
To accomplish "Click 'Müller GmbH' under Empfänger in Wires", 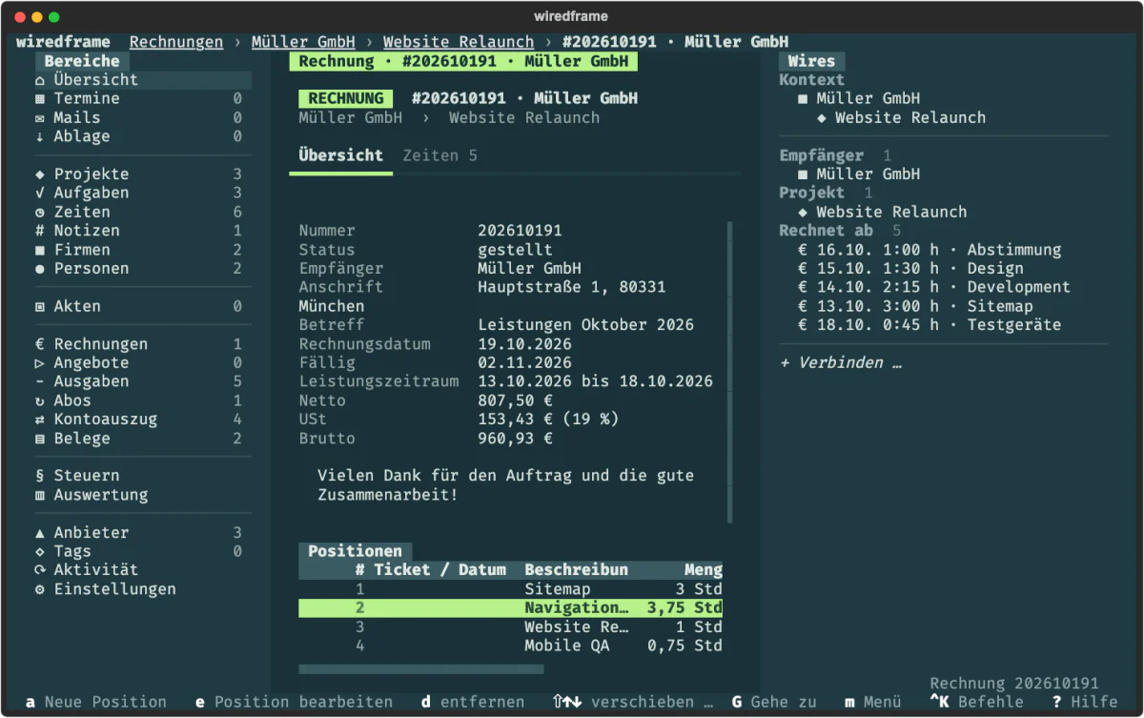I will point(859,174).
